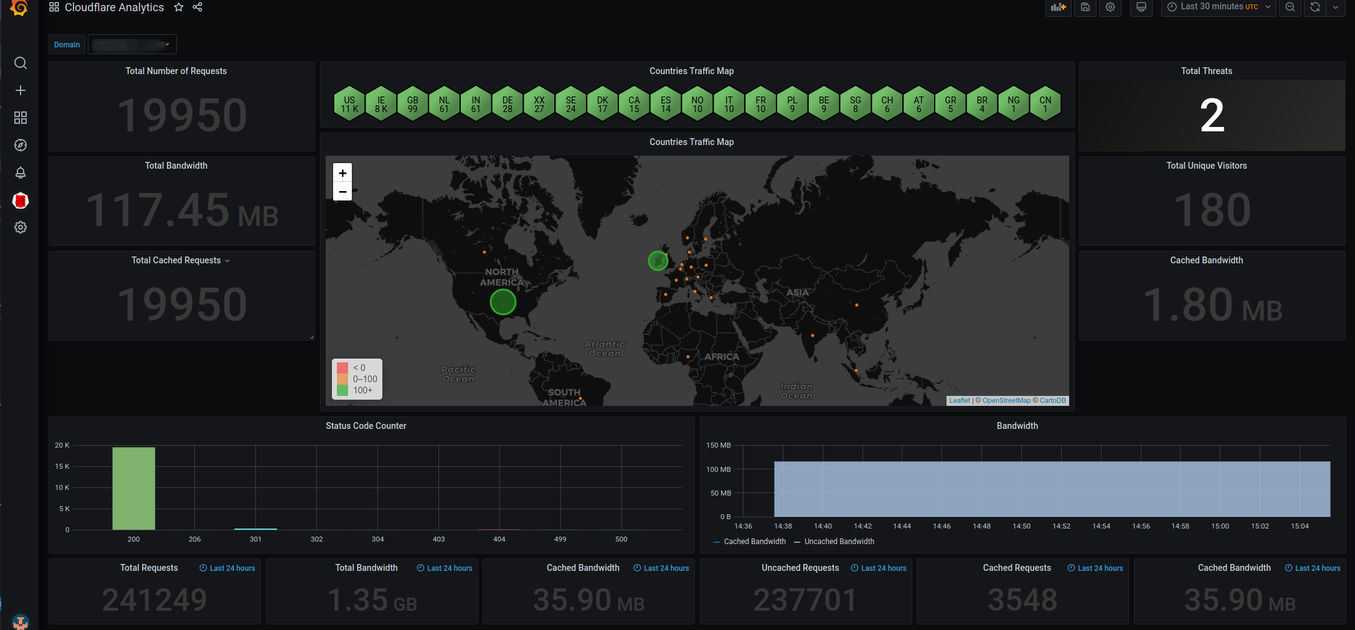1355x630 pixels.
Task: Open dashboard settings gear in top bar
Action: tap(1110, 7)
